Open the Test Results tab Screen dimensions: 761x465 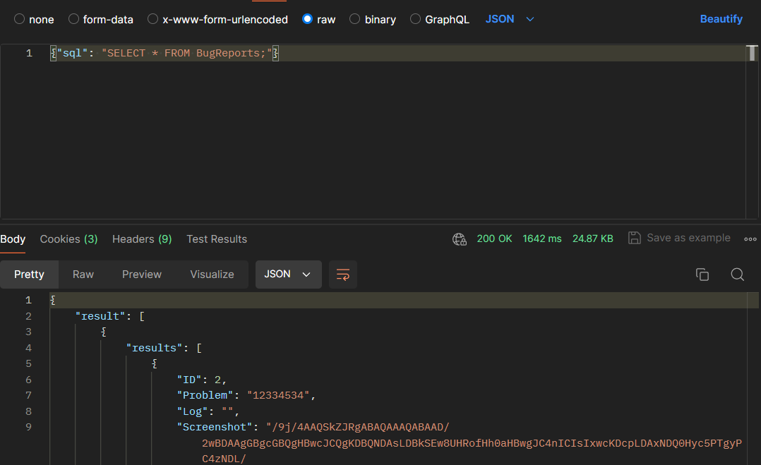(x=217, y=239)
